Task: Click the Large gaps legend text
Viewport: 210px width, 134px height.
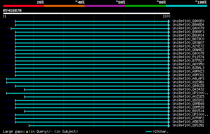Action: (x=40, y=132)
